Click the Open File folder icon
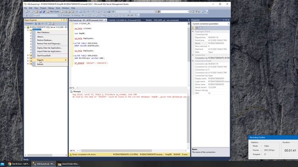This screenshot has height=167, width=298. (x=37, y=12)
